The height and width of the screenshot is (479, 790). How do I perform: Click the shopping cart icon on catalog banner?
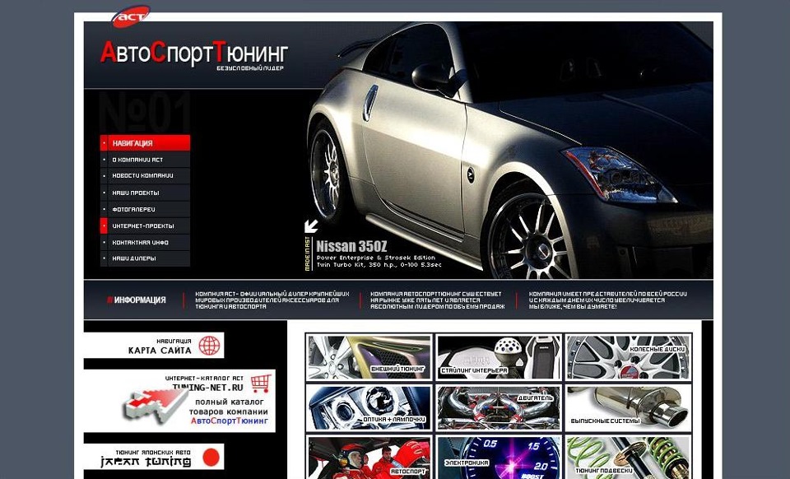(261, 384)
